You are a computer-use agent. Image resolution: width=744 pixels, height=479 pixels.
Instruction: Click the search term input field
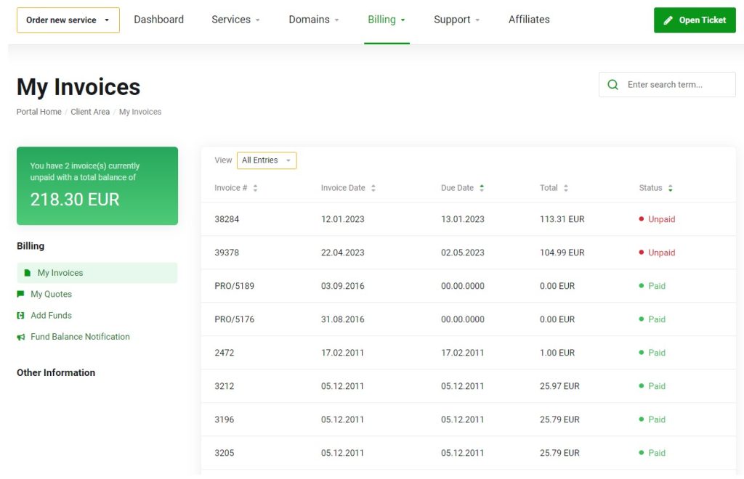click(668, 84)
